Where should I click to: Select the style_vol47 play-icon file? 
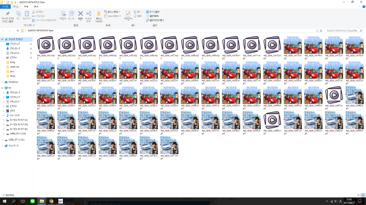334,98
